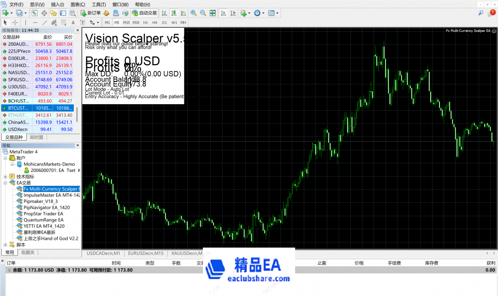Switch chart timeframe to M5
The height and width of the screenshot is (296, 498).
tap(117, 22)
